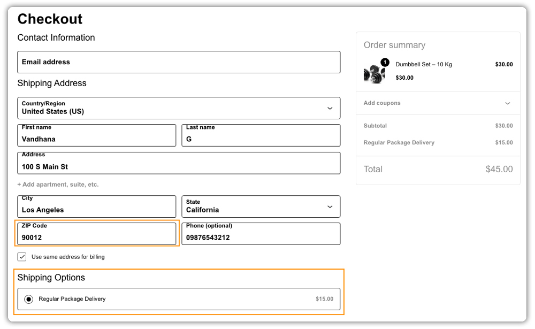Click the First name field
Image resolution: width=535 pixels, height=329 pixels.
pos(96,135)
